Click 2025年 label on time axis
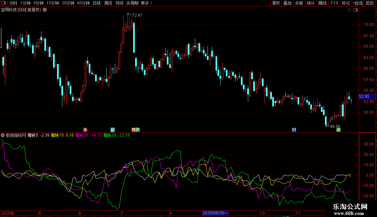The height and width of the screenshot is (217, 377). [8, 213]
